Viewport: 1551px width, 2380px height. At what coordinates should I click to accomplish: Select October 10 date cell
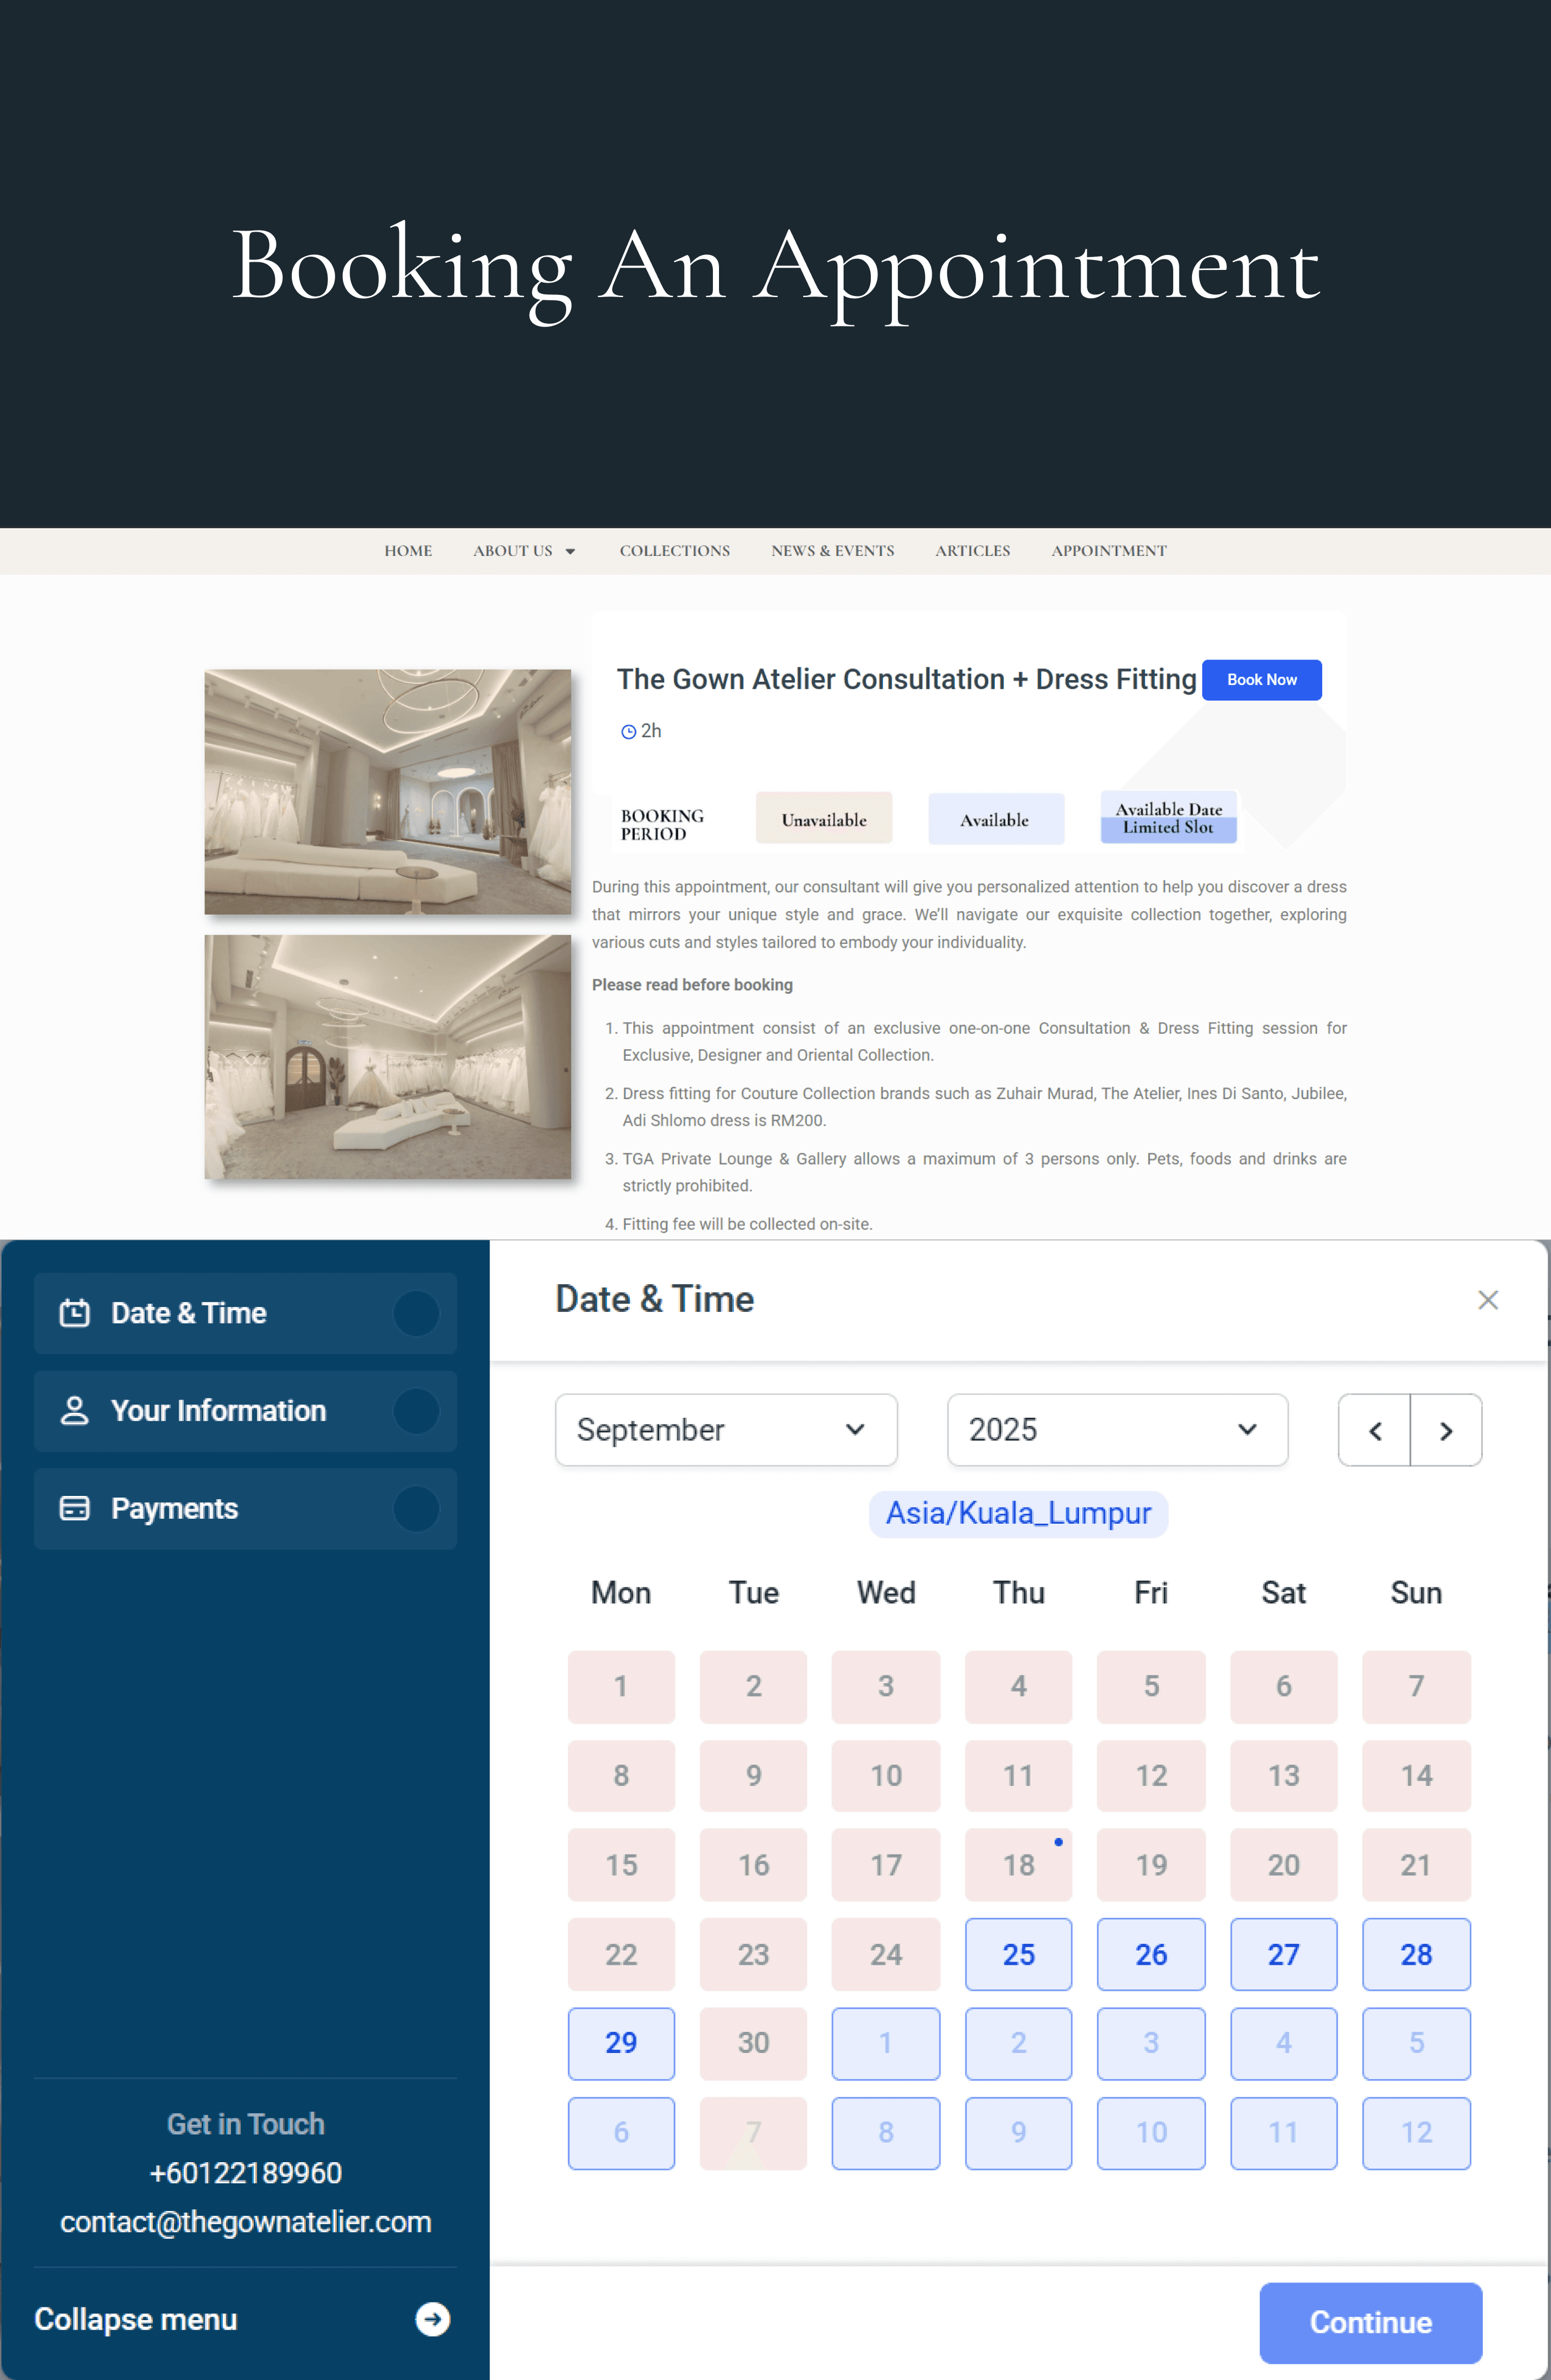[x=1151, y=2133]
